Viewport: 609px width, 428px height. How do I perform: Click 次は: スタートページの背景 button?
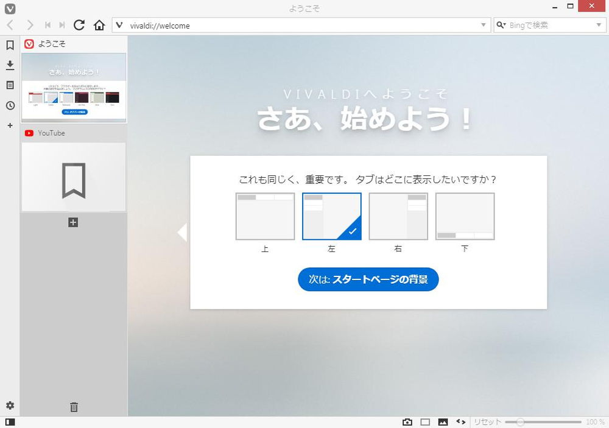coord(368,279)
